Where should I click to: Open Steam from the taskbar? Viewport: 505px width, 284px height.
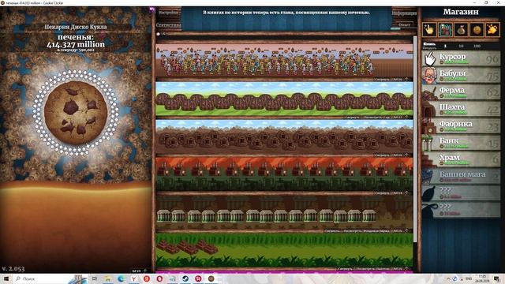pyautogui.click(x=185, y=278)
